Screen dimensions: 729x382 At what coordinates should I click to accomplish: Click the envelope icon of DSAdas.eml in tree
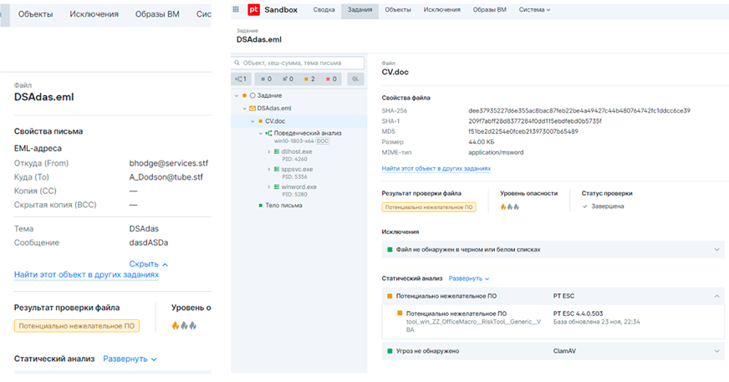[x=252, y=109]
